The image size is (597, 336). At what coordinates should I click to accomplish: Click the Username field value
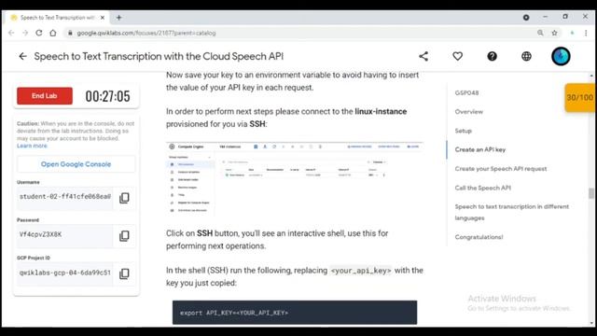coord(64,197)
